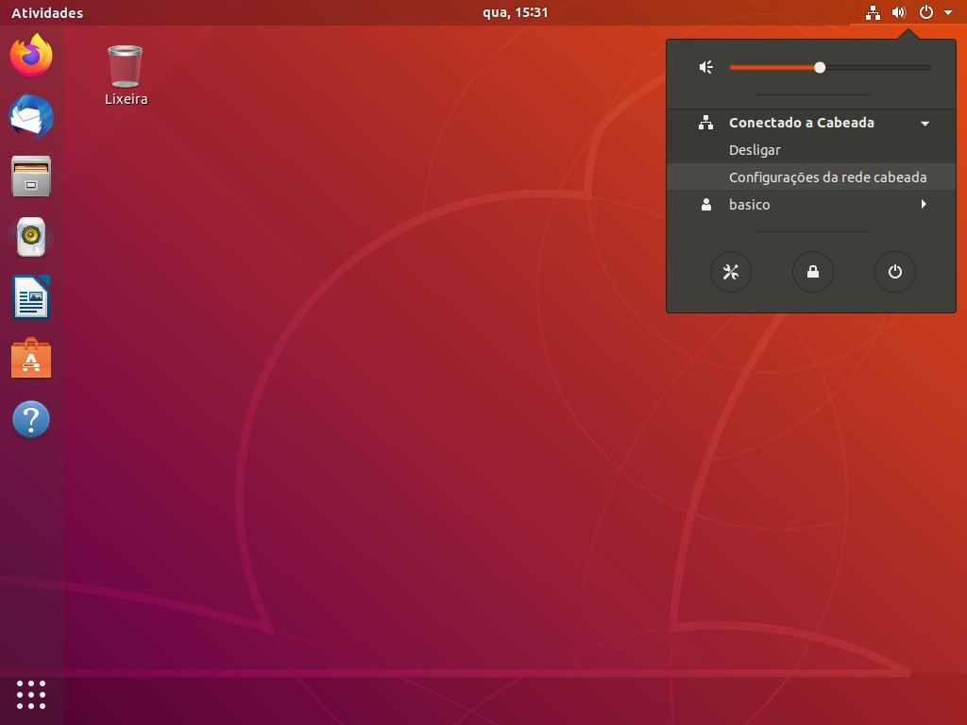Collapse the Conectado a Cabeada section arrow
Viewport: 967px width, 725px height.
[x=925, y=124]
